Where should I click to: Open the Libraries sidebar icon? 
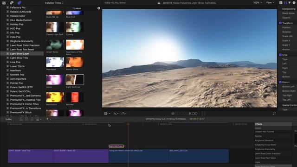[4, 3]
